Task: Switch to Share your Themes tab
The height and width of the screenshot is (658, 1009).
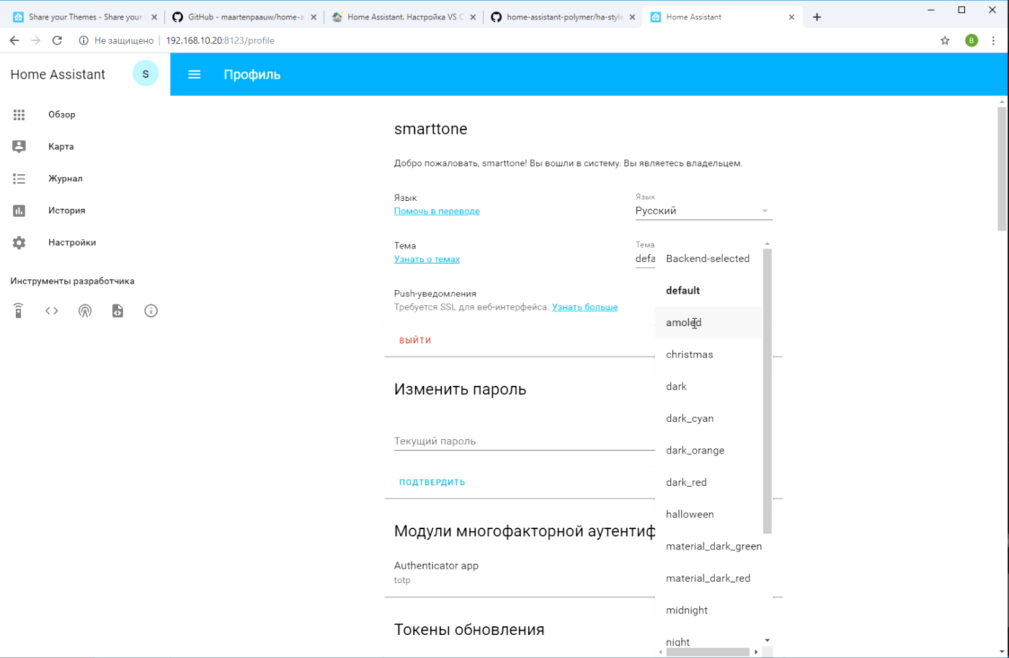Action: [x=85, y=17]
